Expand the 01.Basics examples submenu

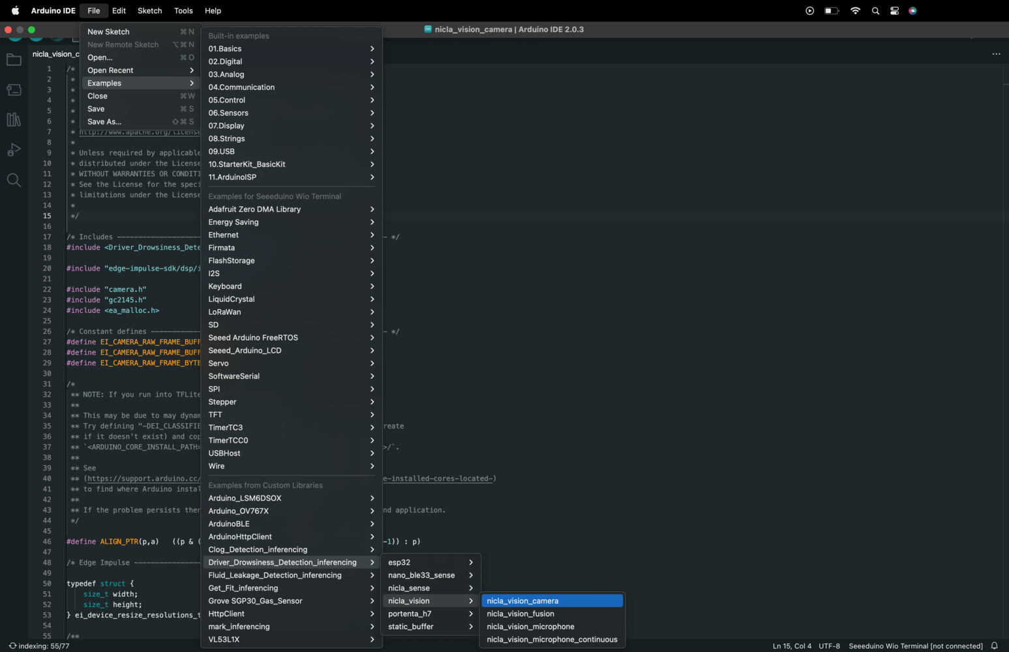[x=291, y=49]
